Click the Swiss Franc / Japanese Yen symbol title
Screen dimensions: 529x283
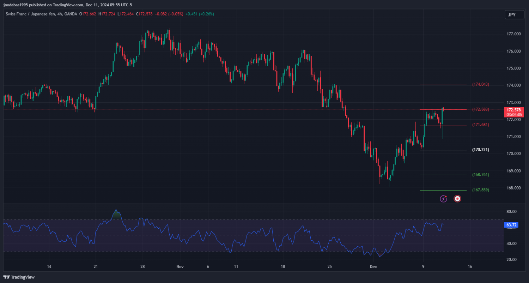31,14
